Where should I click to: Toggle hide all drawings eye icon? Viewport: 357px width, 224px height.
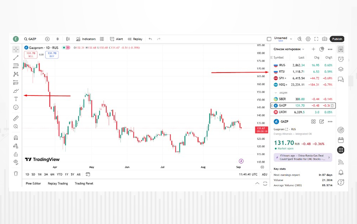[x=16, y=162]
